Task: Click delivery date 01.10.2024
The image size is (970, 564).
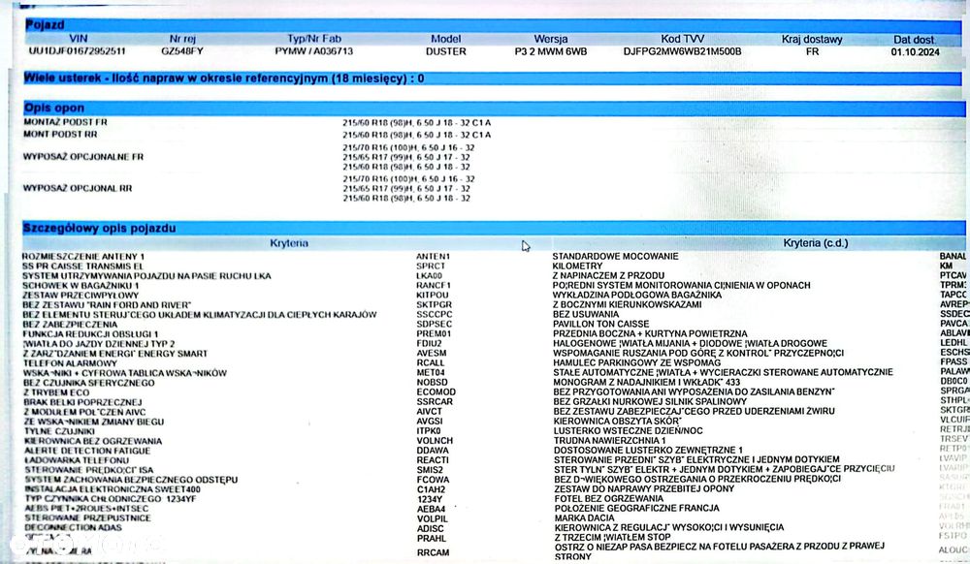Action: click(x=915, y=52)
